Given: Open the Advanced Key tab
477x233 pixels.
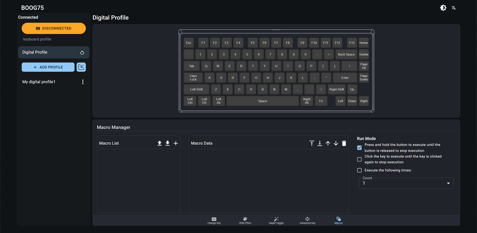Looking at the screenshot, I should 307,221.
